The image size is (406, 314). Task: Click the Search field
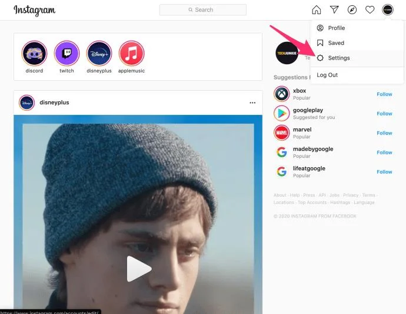203,10
